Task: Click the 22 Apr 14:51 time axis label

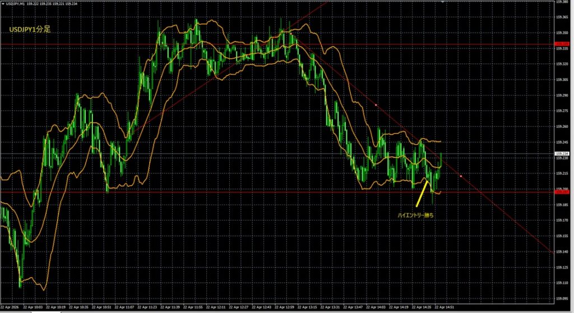Action: (444, 307)
